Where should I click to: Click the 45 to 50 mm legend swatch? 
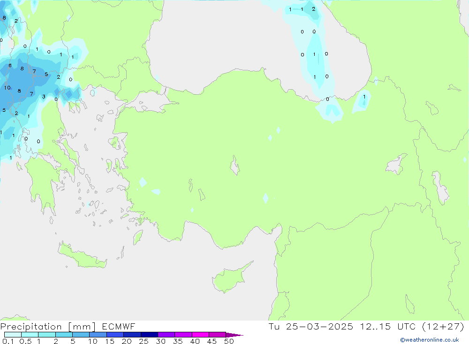point(218,335)
